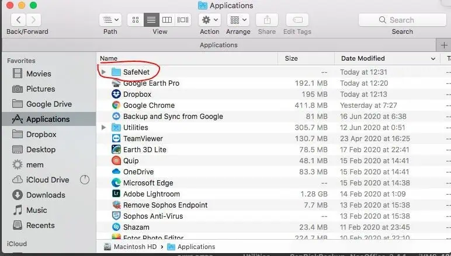This screenshot has width=451, height=256.
Task: Toggle sort order arrow in Date Modified
Action: tap(433, 58)
